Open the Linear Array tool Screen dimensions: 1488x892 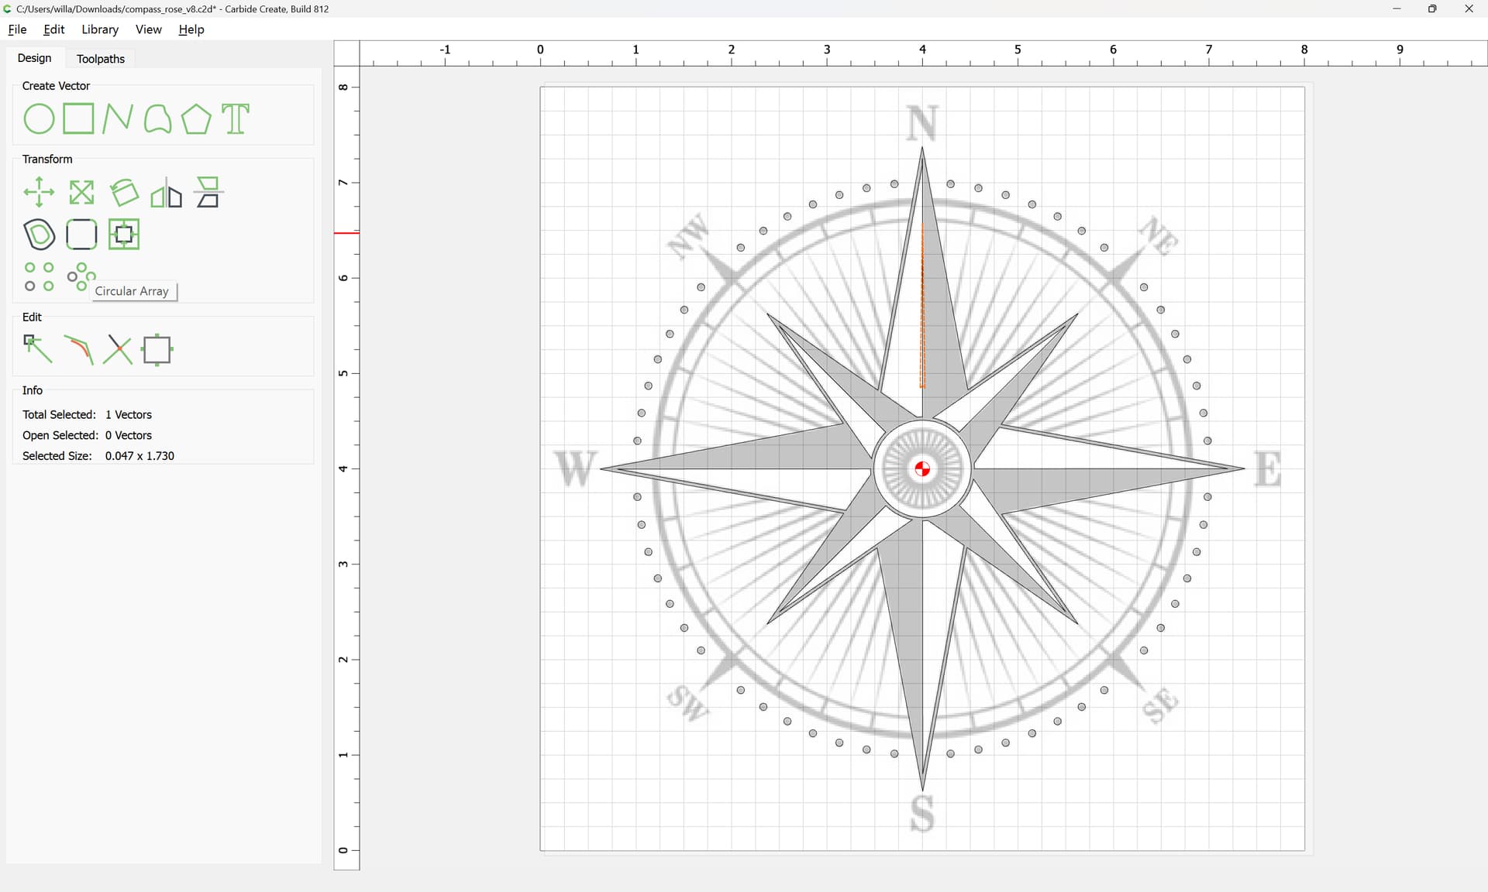coord(39,276)
